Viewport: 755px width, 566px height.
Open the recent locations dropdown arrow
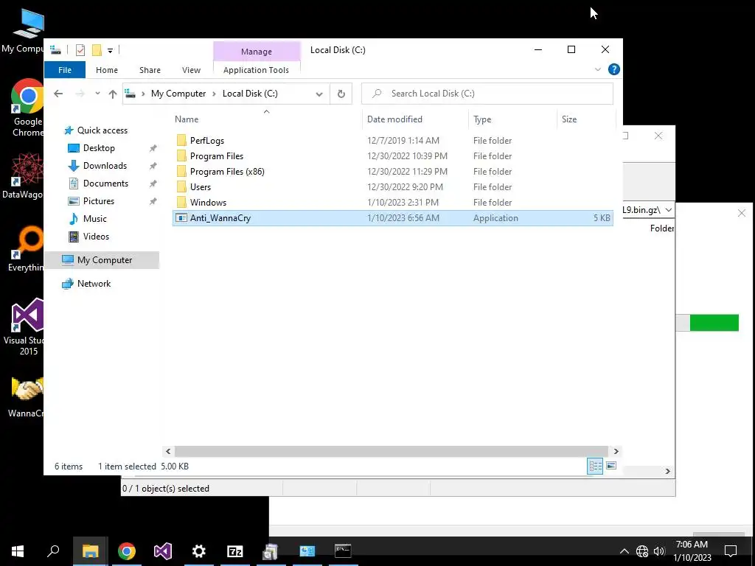(x=98, y=94)
